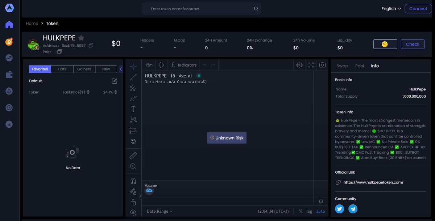Open the price scale settings gear at chart bottom
This screenshot has width=435, height=221.
pos(321,201)
